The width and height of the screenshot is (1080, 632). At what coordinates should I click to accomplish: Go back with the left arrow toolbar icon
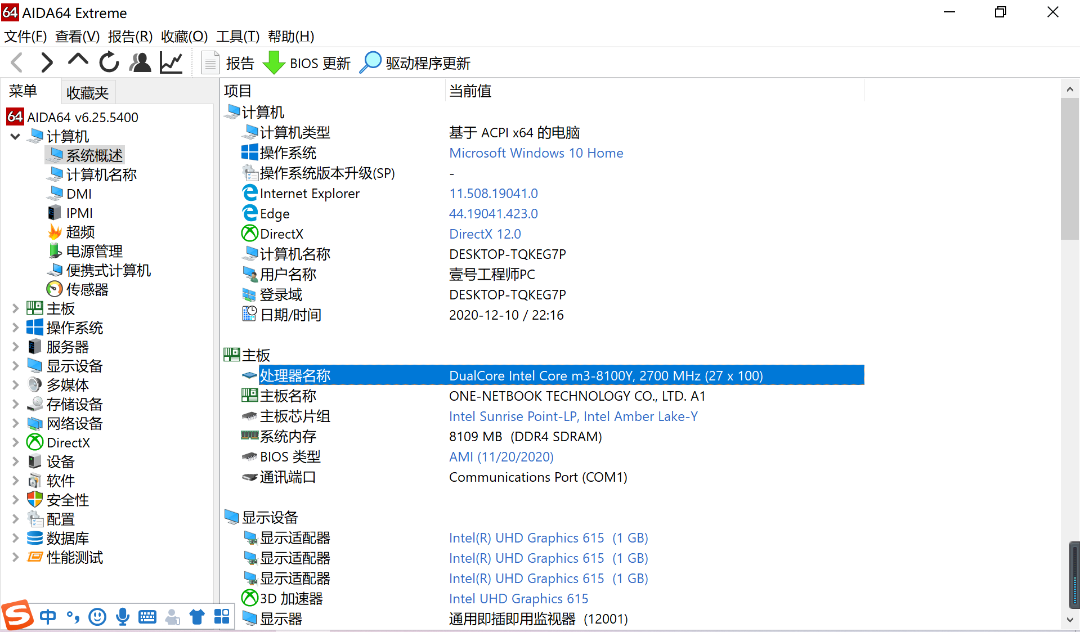17,62
